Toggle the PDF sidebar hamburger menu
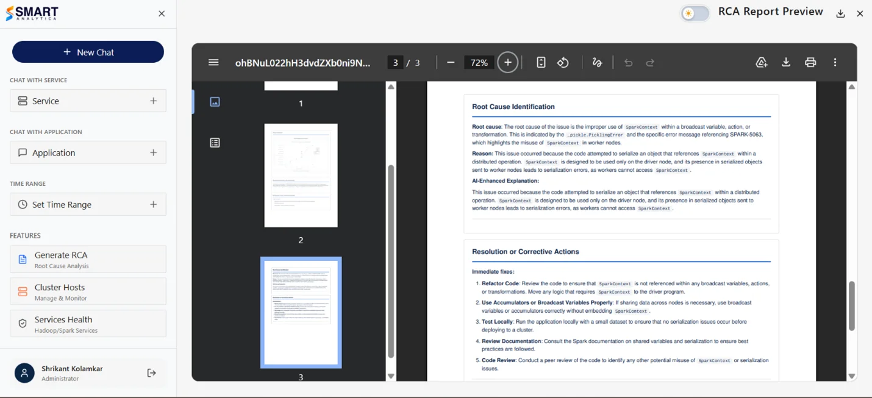Image resolution: width=872 pixels, height=398 pixels. point(213,62)
